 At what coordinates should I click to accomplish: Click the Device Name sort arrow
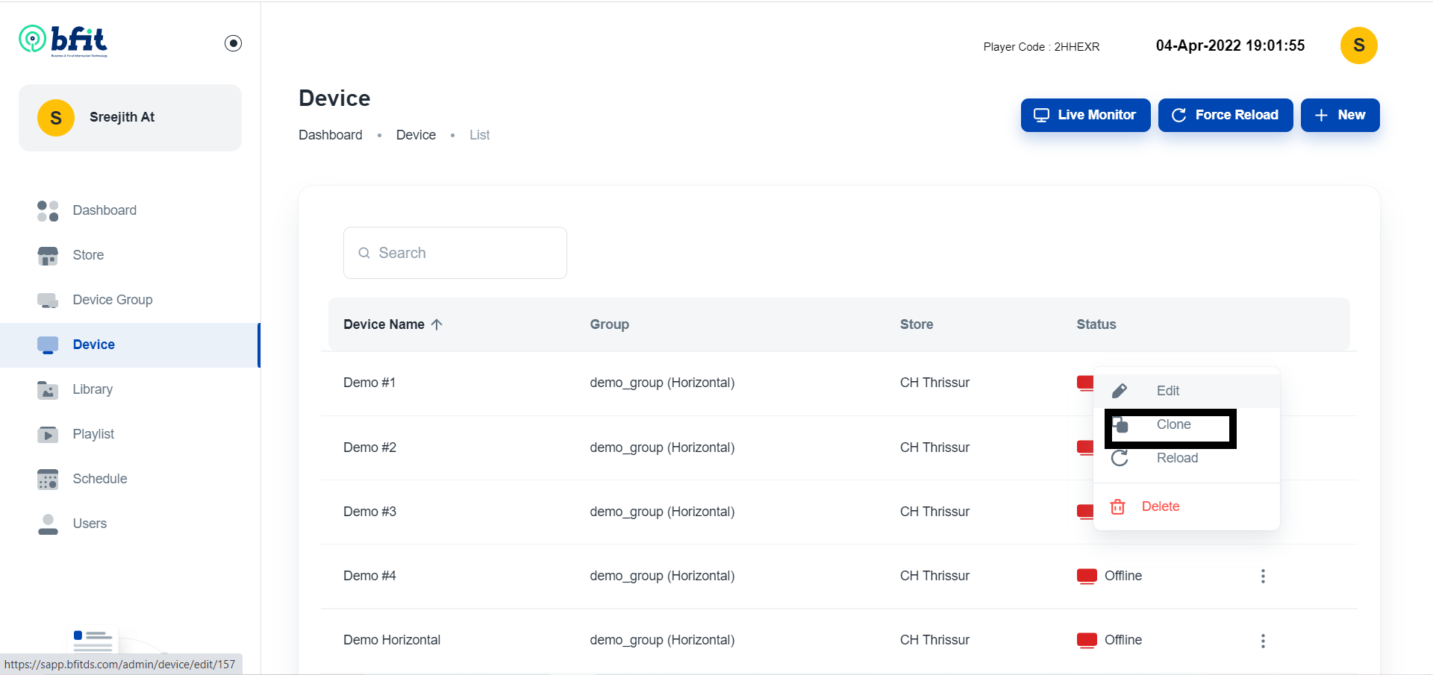point(437,324)
